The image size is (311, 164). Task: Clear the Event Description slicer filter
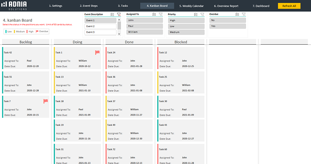pyautogui.click(x=119, y=14)
